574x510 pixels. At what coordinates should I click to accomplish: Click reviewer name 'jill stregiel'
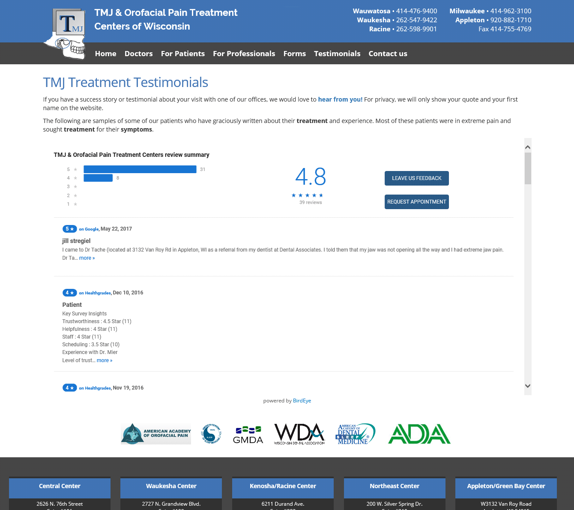pos(76,241)
